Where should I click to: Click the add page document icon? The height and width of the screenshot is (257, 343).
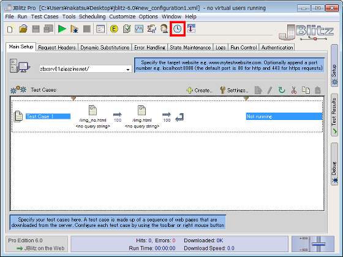pyautogui.click(x=258, y=90)
